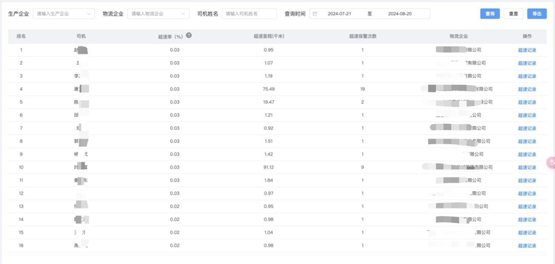This screenshot has height=264, width=555.
Task: Select mileage value 1.19
Action: click(x=269, y=76)
